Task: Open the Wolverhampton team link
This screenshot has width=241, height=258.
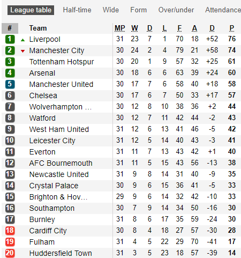Action: click(61, 107)
